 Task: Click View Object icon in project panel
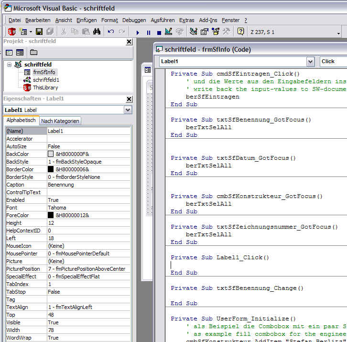pos(20,52)
